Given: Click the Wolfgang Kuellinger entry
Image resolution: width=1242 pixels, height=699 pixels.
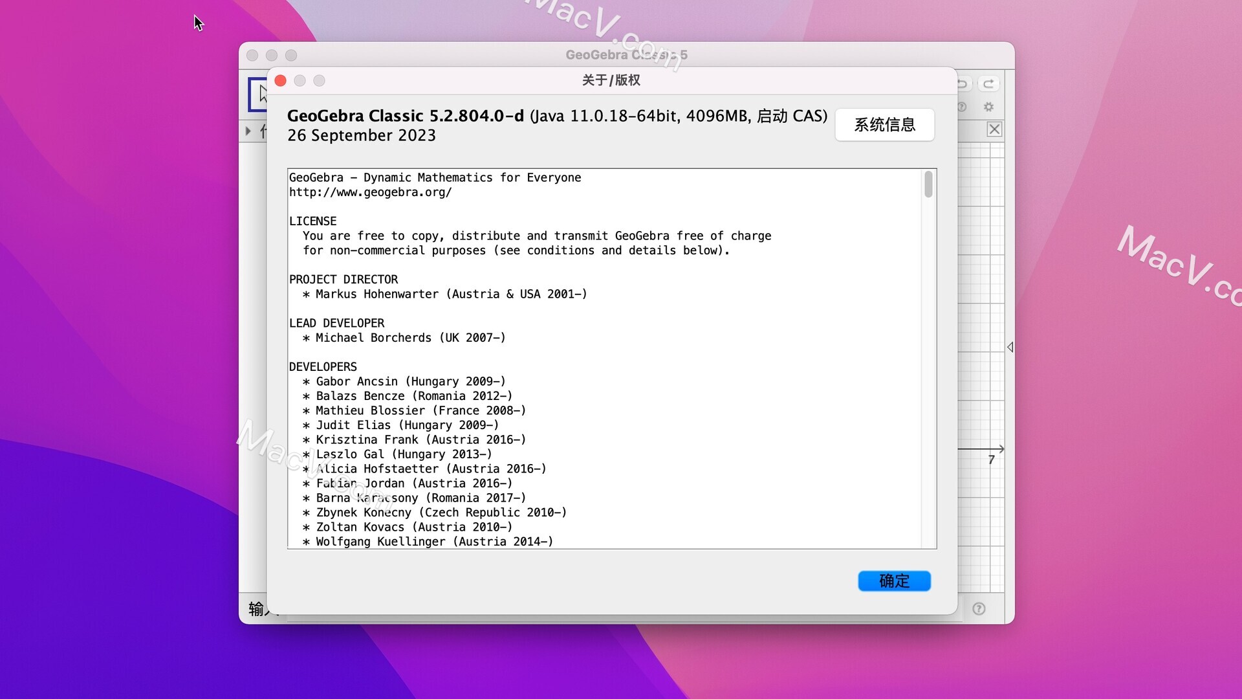Looking at the screenshot, I should pyautogui.click(x=428, y=542).
